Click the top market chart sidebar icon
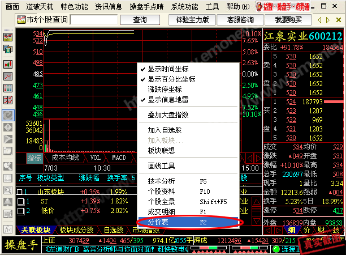This screenshot has height=255, width=346. (8, 37)
